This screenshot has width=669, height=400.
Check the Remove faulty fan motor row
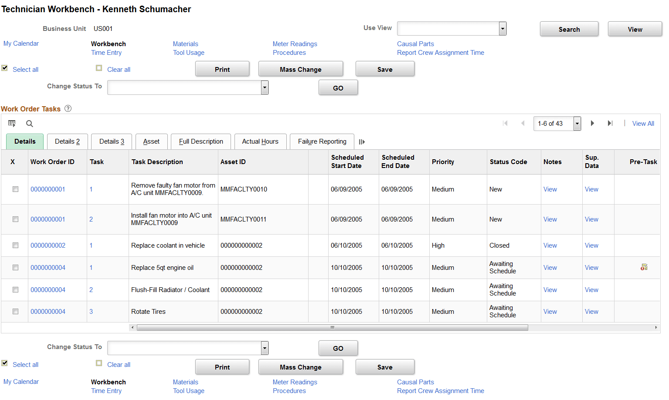pyautogui.click(x=15, y=189)
